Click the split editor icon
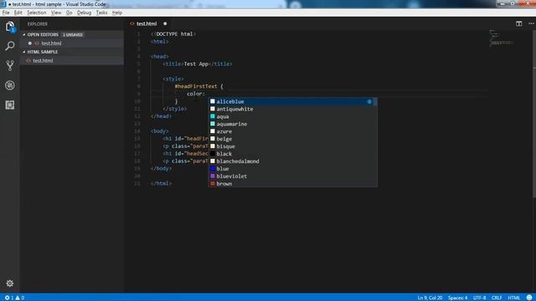Screen dimensions: 536x301 (519, 23)
